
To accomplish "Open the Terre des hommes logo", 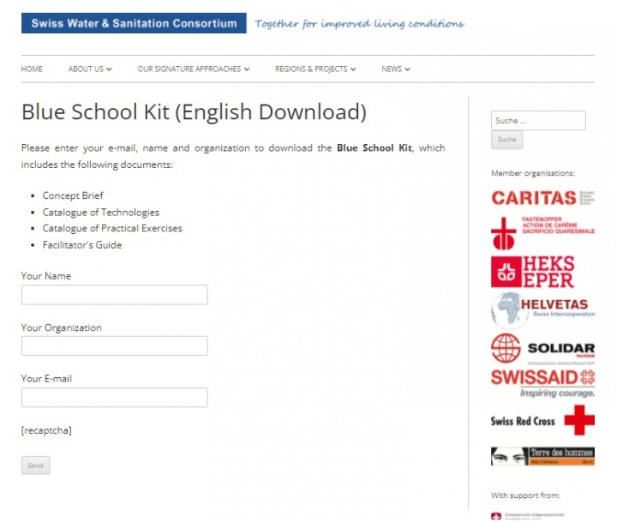I will click(542, 456).
